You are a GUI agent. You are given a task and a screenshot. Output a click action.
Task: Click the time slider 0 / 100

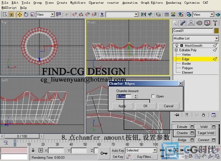22,136
